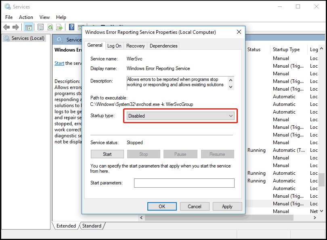Image resolution: width=327 pixels, height=240 pixels.
Task: Switch to the Log On tab
Action: (114, 46)
